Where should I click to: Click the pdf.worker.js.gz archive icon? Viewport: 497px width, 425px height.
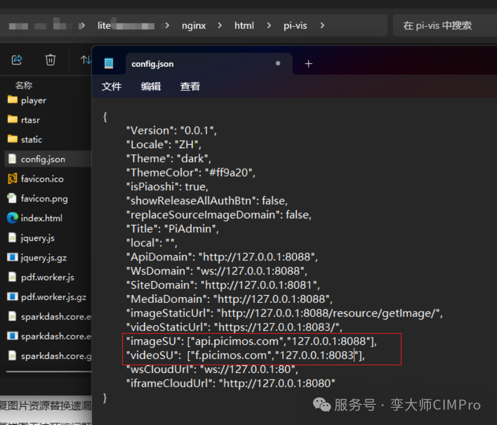tap(12, 296)
